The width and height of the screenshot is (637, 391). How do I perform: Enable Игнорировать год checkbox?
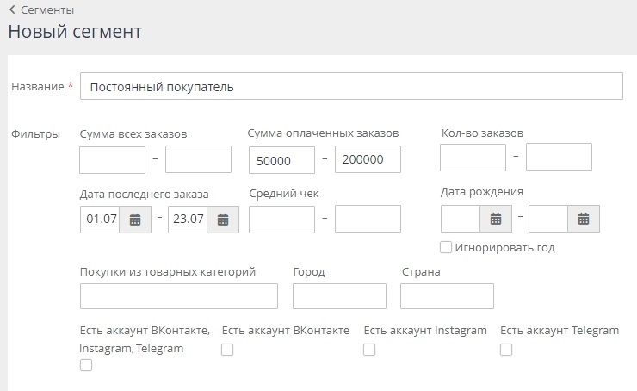(446, 248)
